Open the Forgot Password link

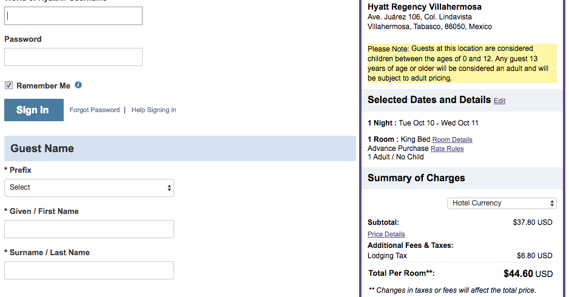click(95, 110)
